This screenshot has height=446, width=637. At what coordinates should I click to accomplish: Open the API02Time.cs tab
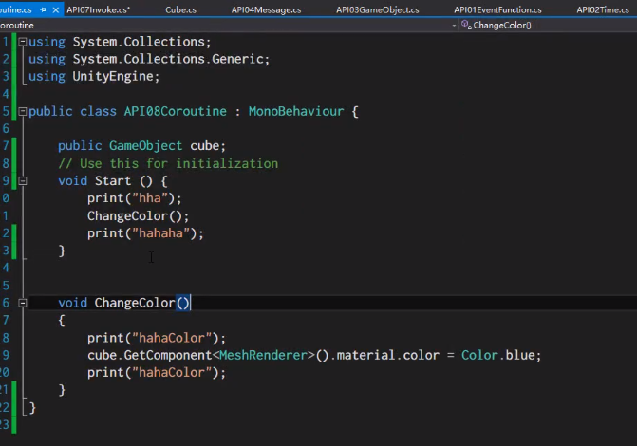pyautogui.click(x=603, y=10)
